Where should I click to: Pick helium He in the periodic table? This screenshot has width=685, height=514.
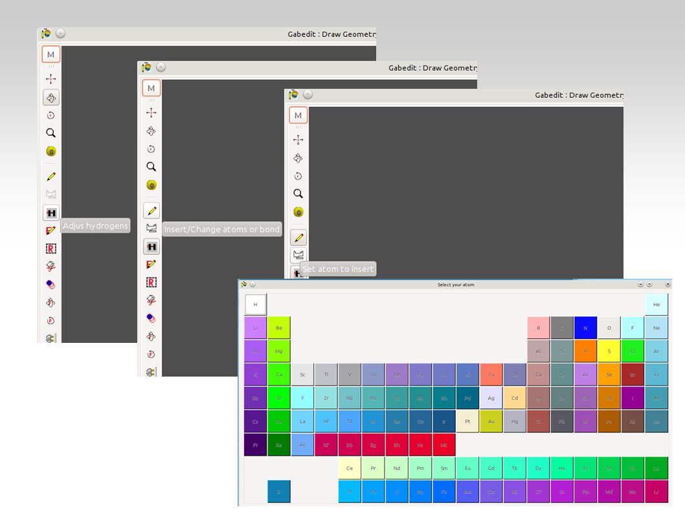[x=656, y=305]
